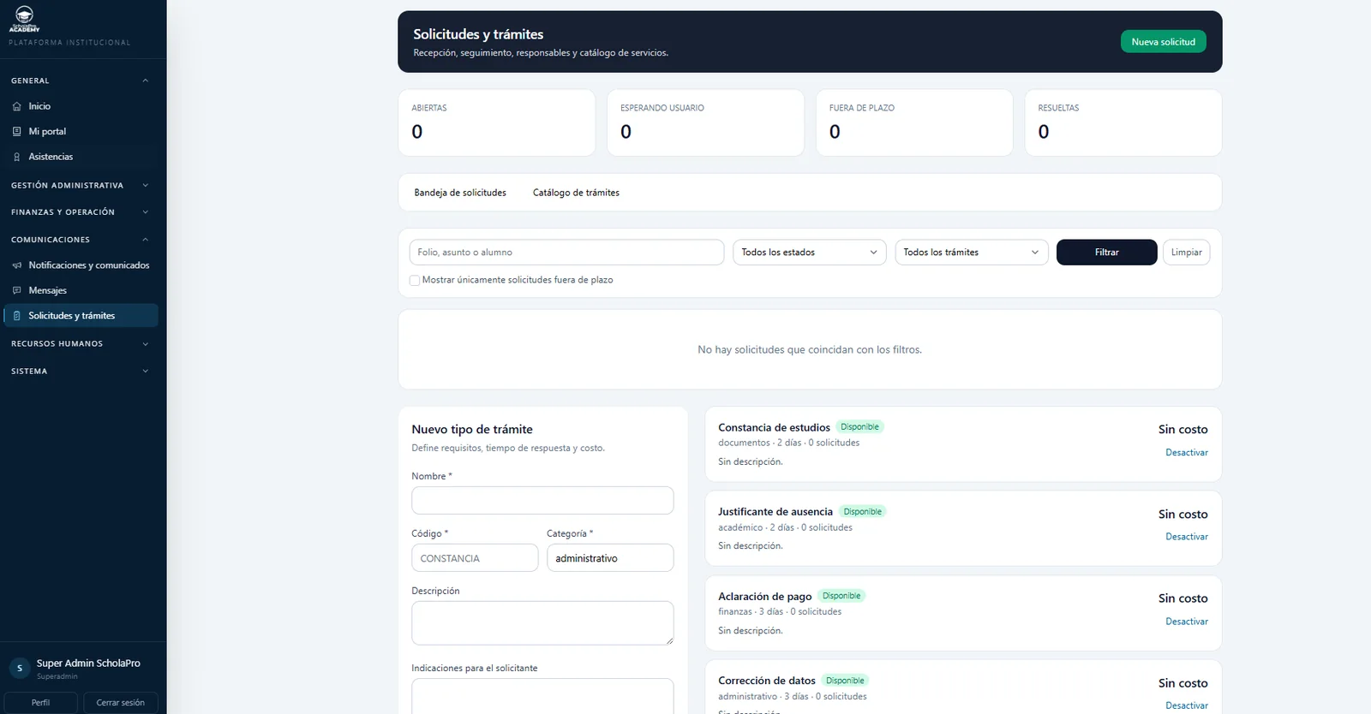Switch to Catálogo de trámites tab
1371x714 pixels.
576,193
